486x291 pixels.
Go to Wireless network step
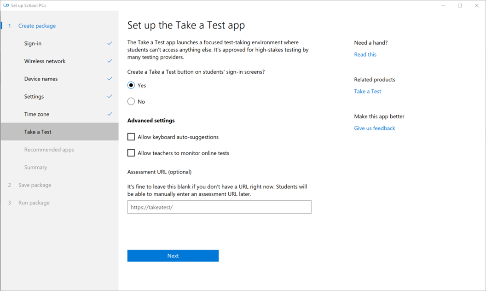pyautogui.click(x=45, y=61)
